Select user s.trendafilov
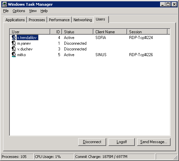The image size is (179, 161). (28, 38)
